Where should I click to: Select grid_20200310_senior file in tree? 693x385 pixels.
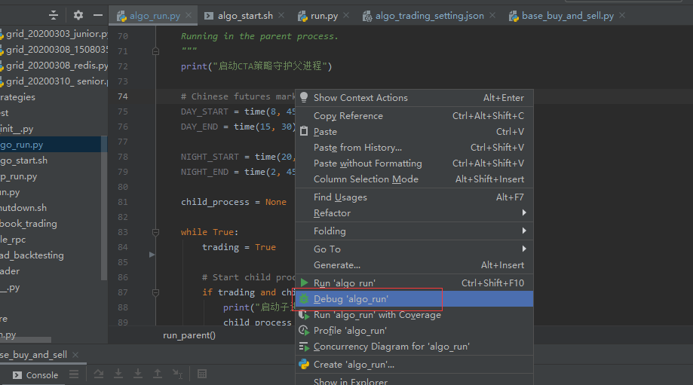[54, 81]
